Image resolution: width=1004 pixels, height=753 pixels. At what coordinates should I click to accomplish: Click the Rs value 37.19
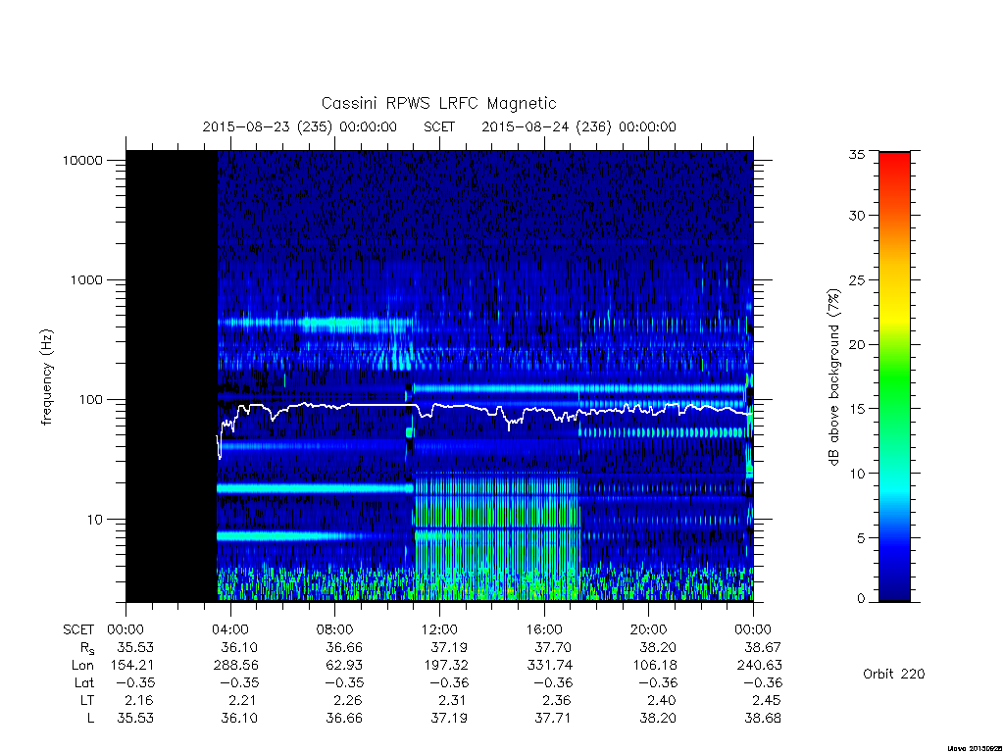coord(449,647)
